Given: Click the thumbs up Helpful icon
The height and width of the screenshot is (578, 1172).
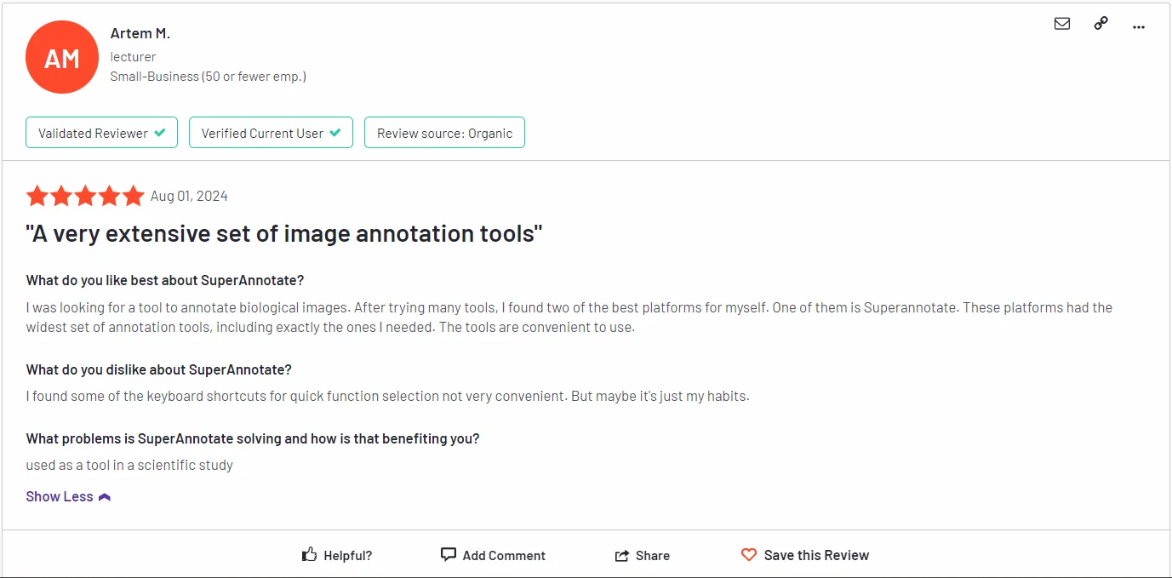Looking at the screenshot, I should pyautogui.click(x=309, y=553).
